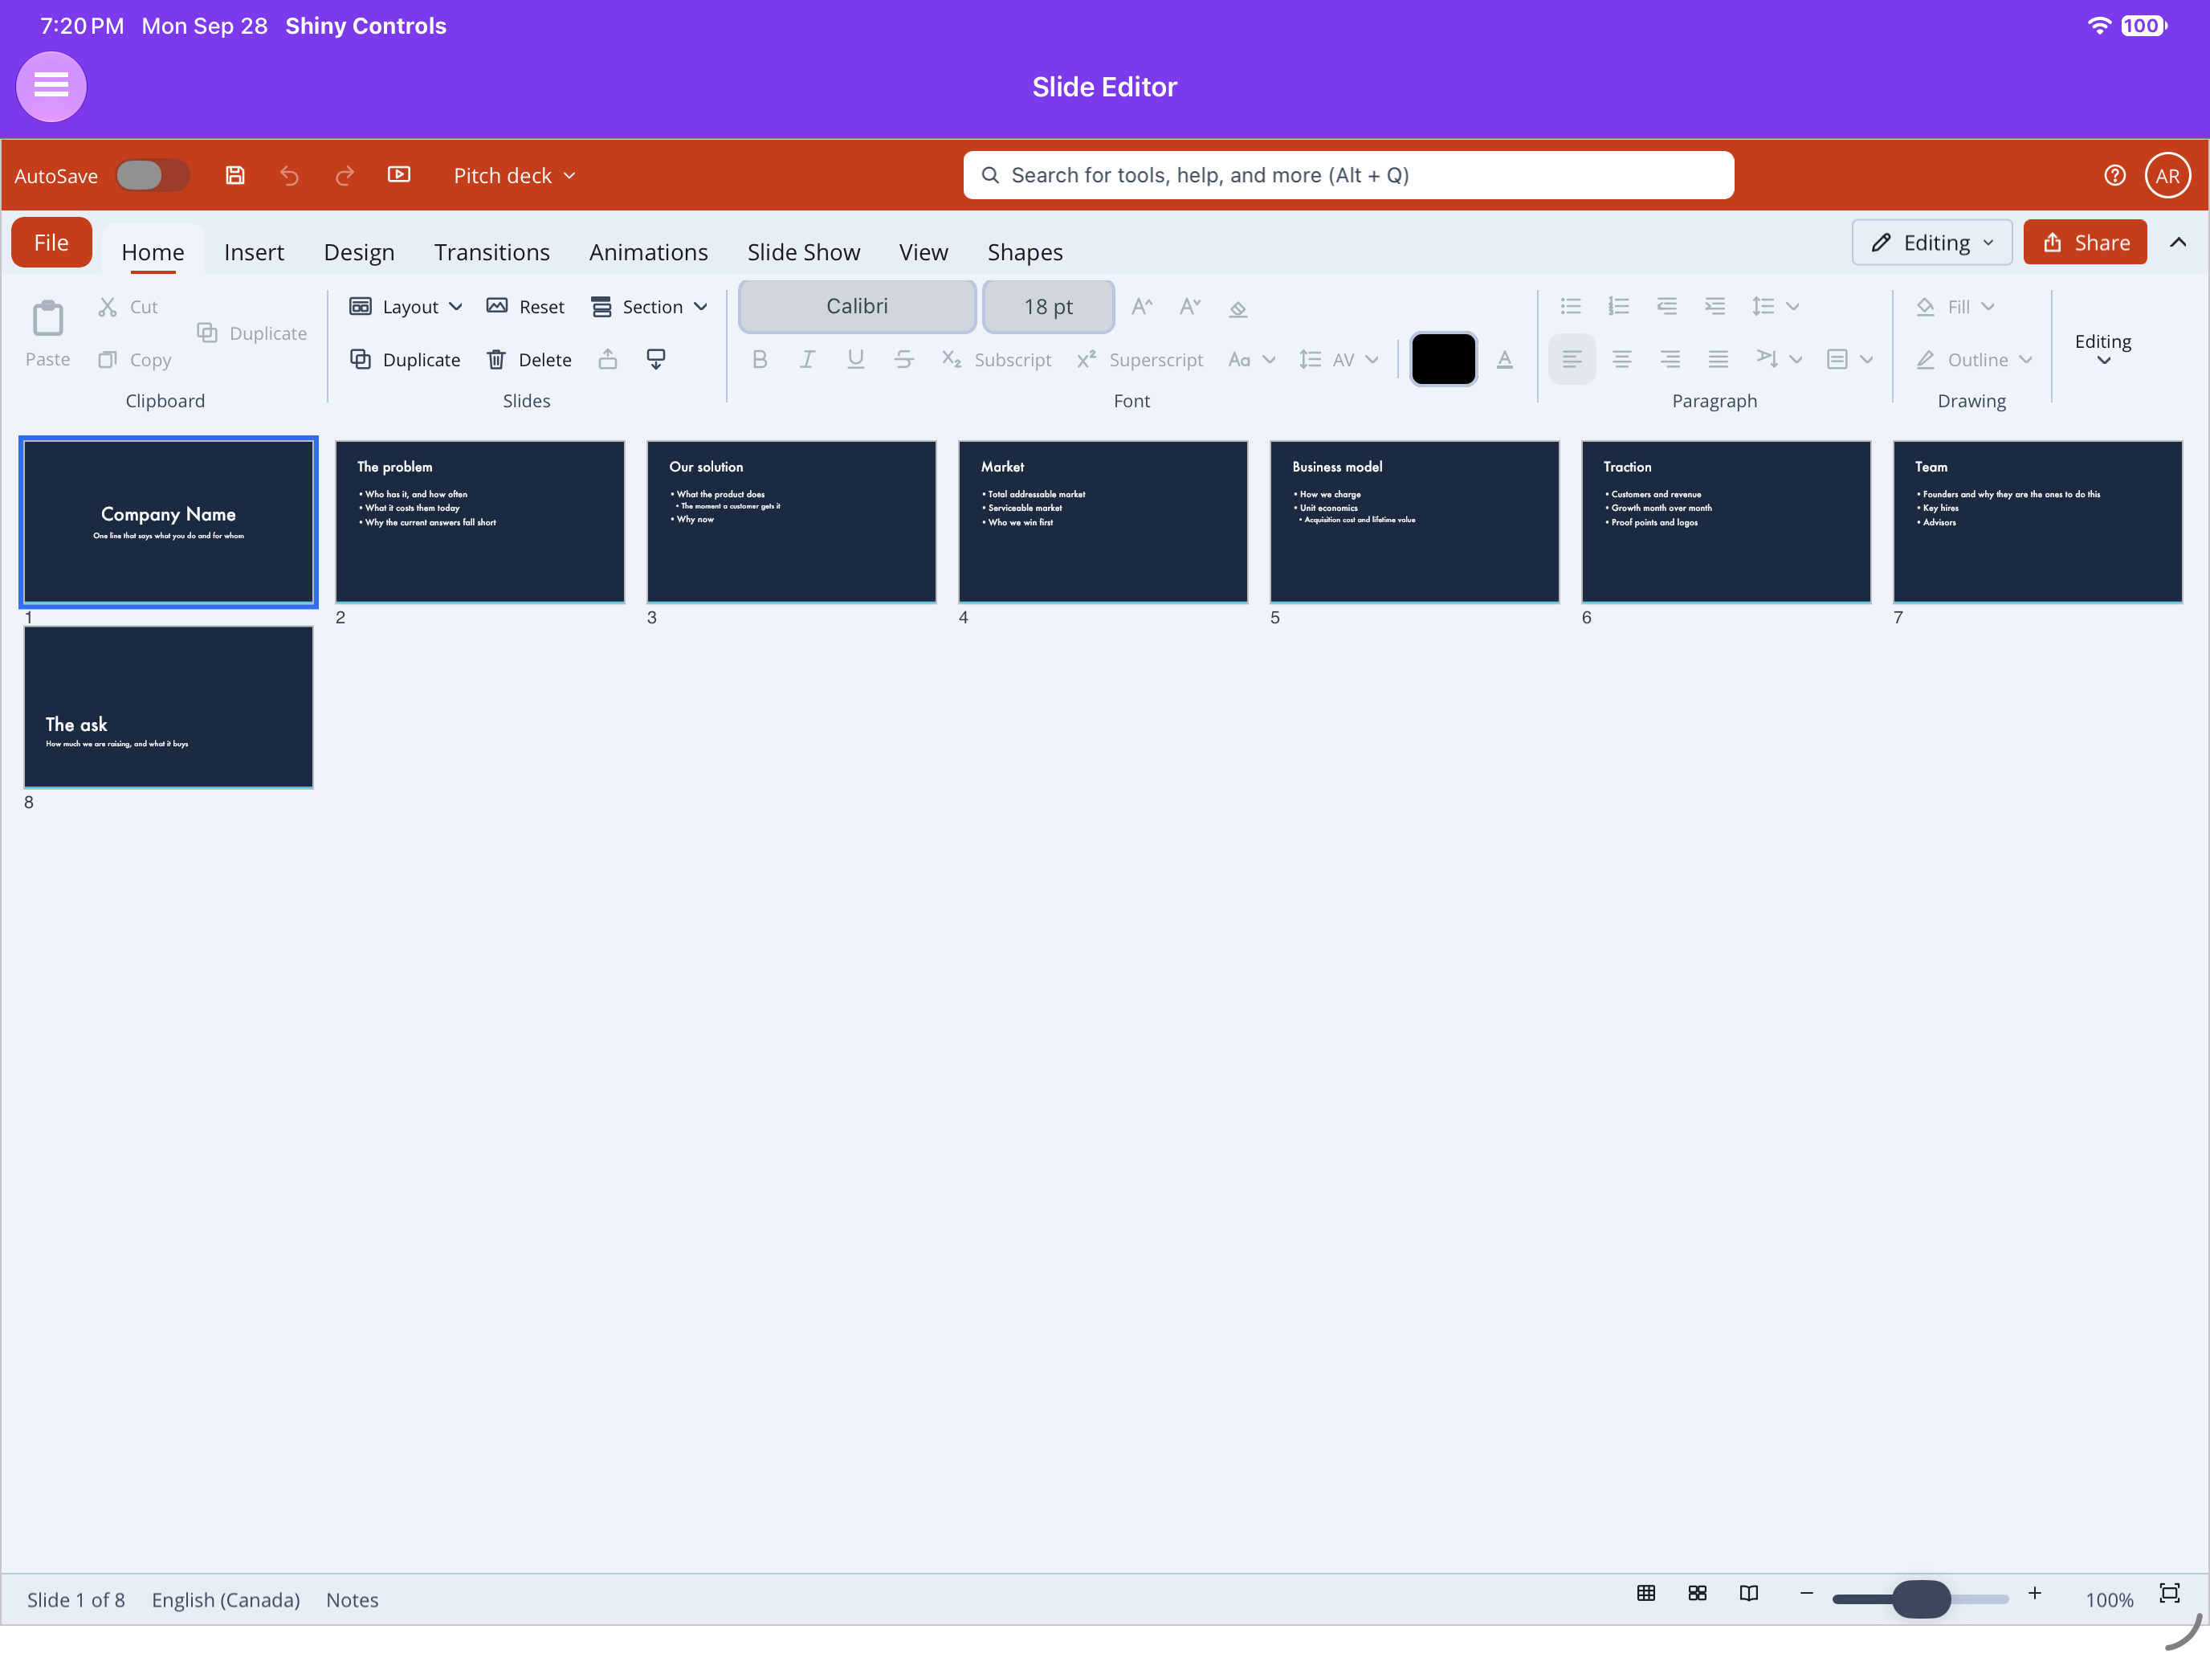The width and height of the screenshot is (2210, 1658).
Task: Toggle align left paragraph button
Action: (x=1572, y=359)
